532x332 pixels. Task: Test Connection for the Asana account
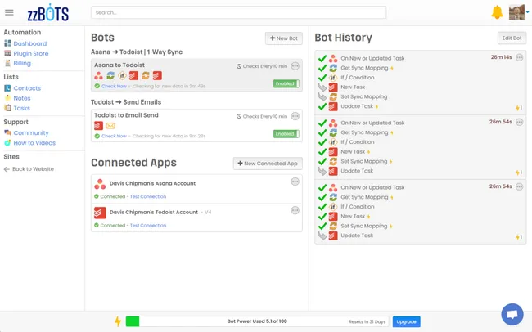pyautogui.click(x=148, y=196)
